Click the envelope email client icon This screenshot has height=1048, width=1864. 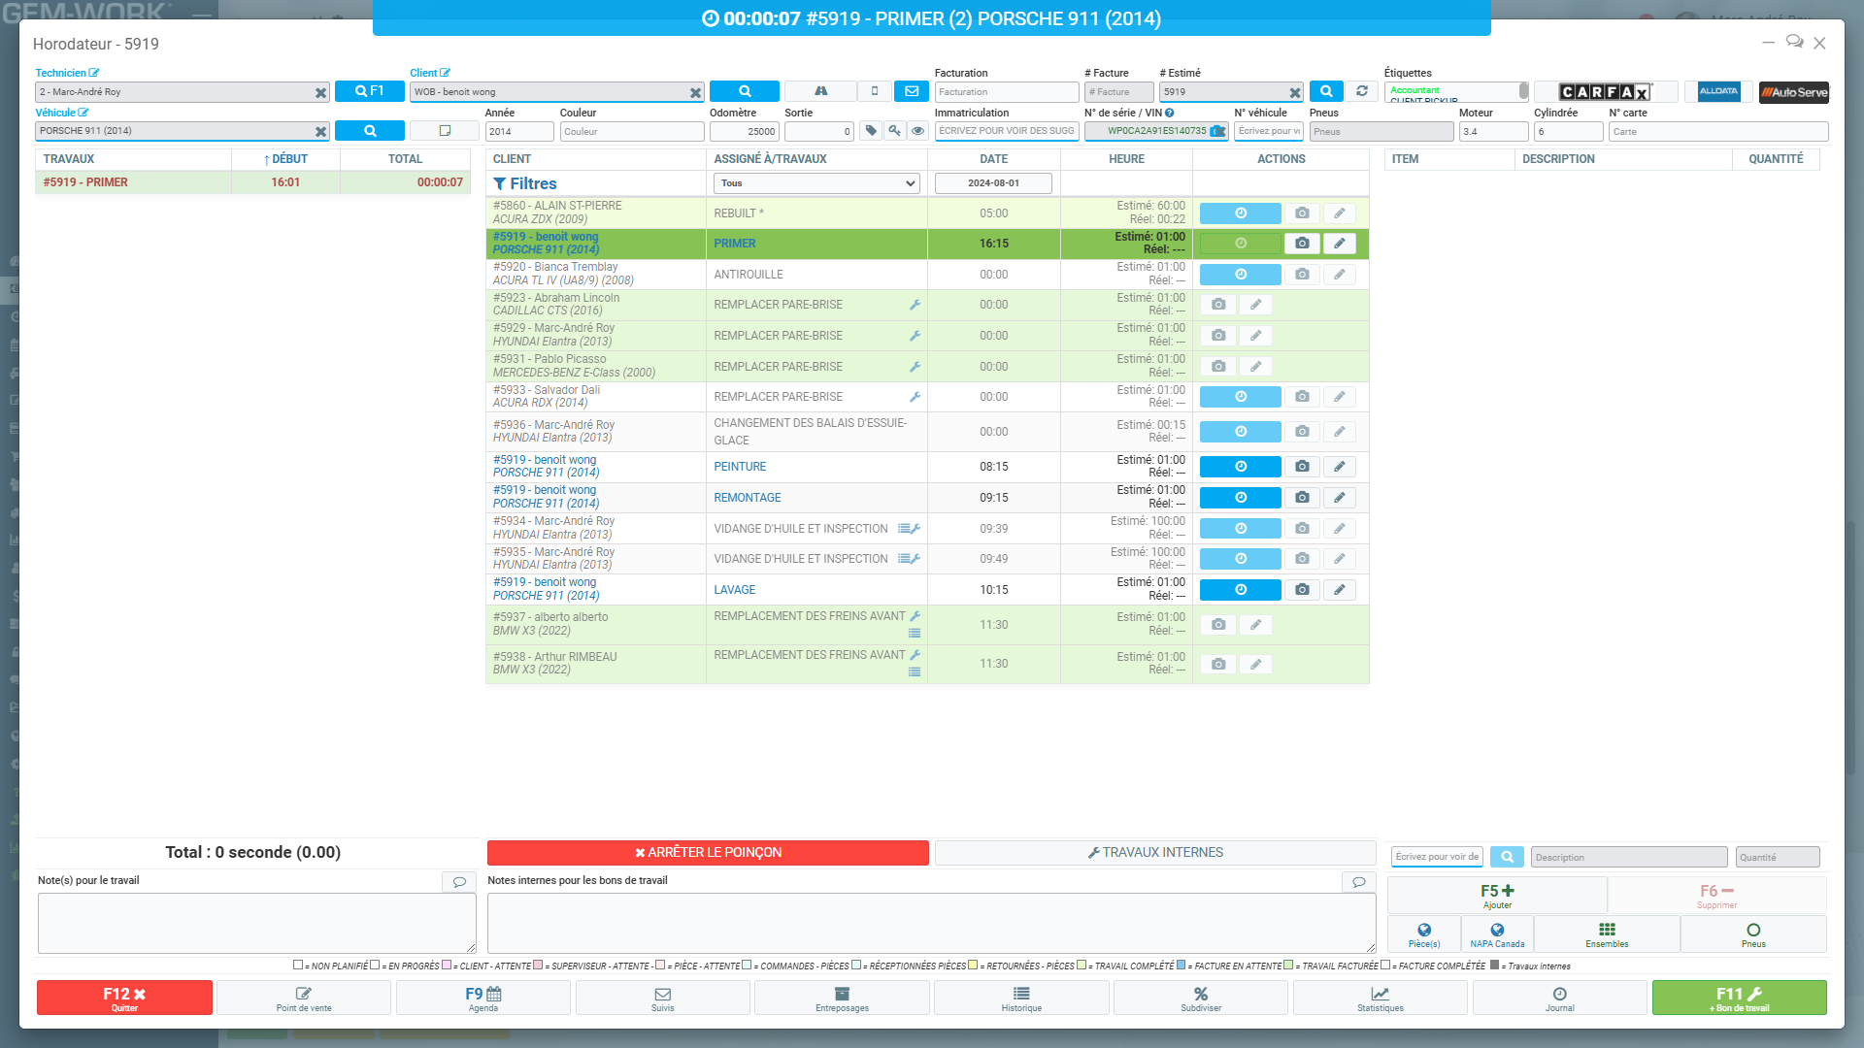pos(911,91)
